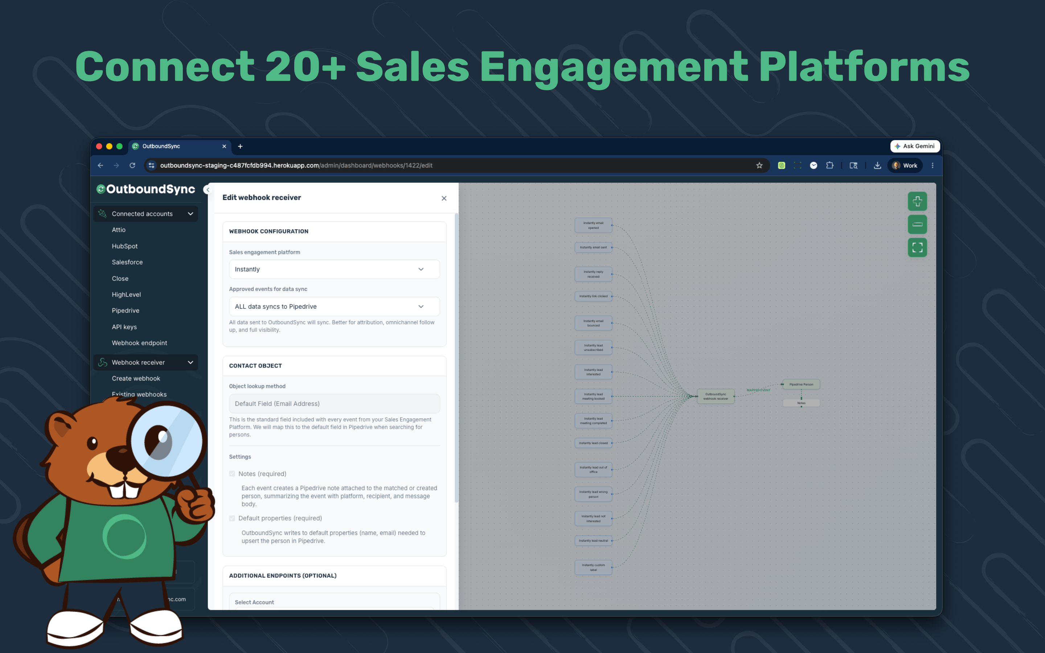Image resolution: width=1045 pixels, height=653 pixels.
Task: Open the Extensions puzzle-piece menu
Action: click(829, 165)
